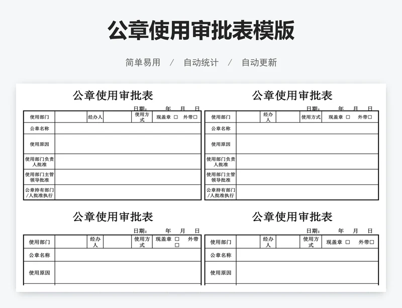This screenshot has height=308, width=402.
Task: Click empty 使用原因 cell in bottom-left form
Action: 128,273
